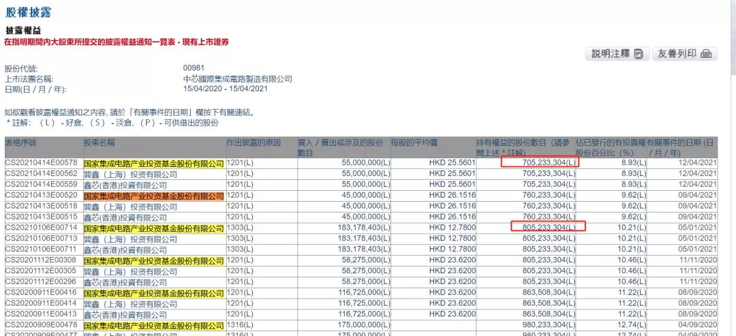Click price HKD 23.6200 in row CS20201112E00296

pyautogui.click(x=452, y=281)
